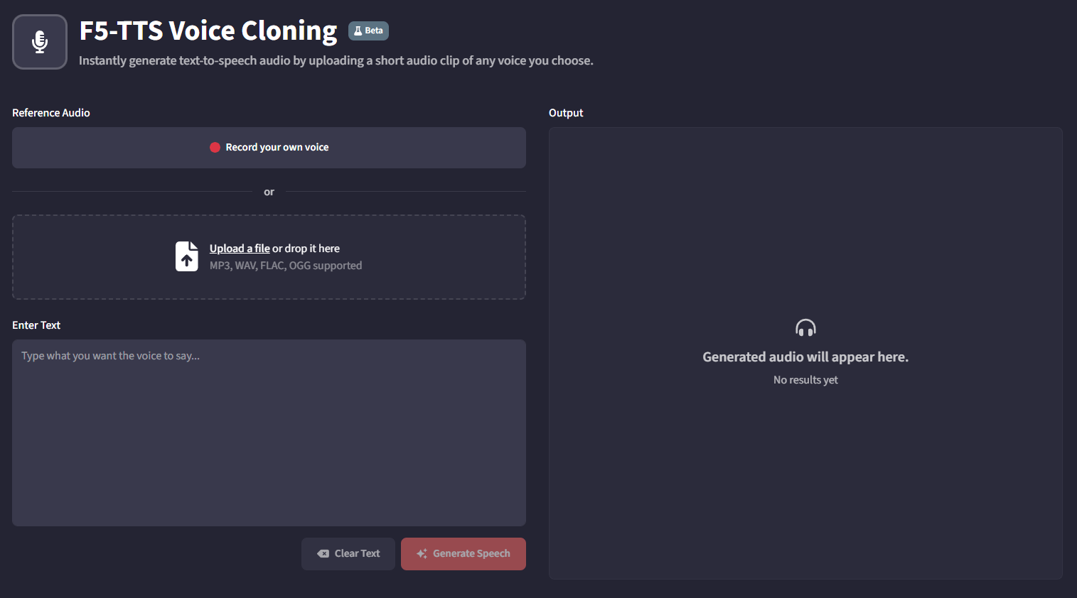Click the headphones icon in Output panel

[x=805, y=327]
